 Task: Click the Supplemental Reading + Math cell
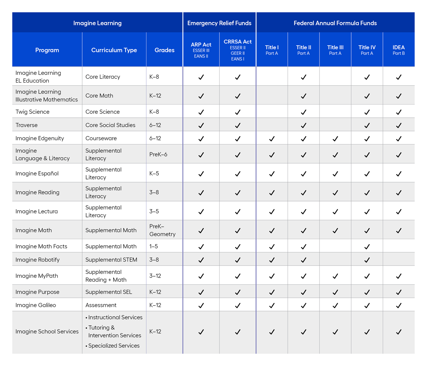pos(114,275)
